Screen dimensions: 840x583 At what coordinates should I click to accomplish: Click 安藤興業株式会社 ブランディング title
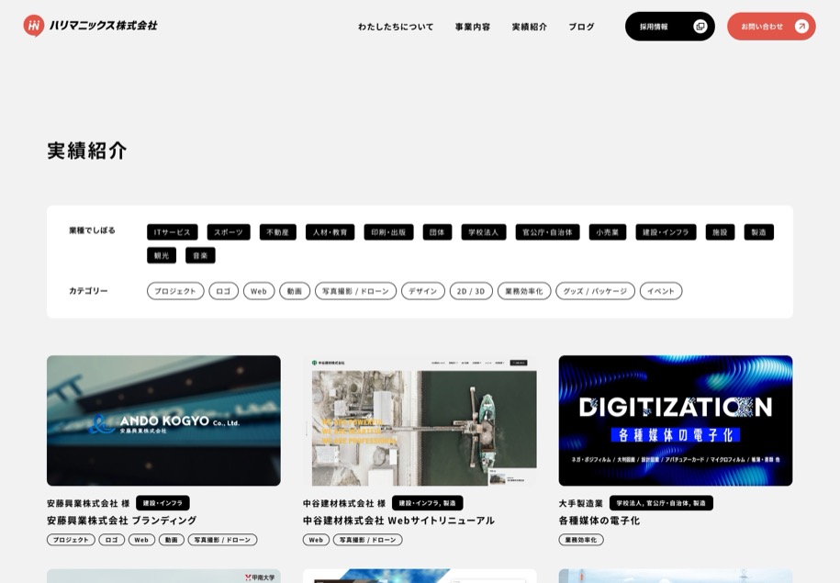(121, 521)
